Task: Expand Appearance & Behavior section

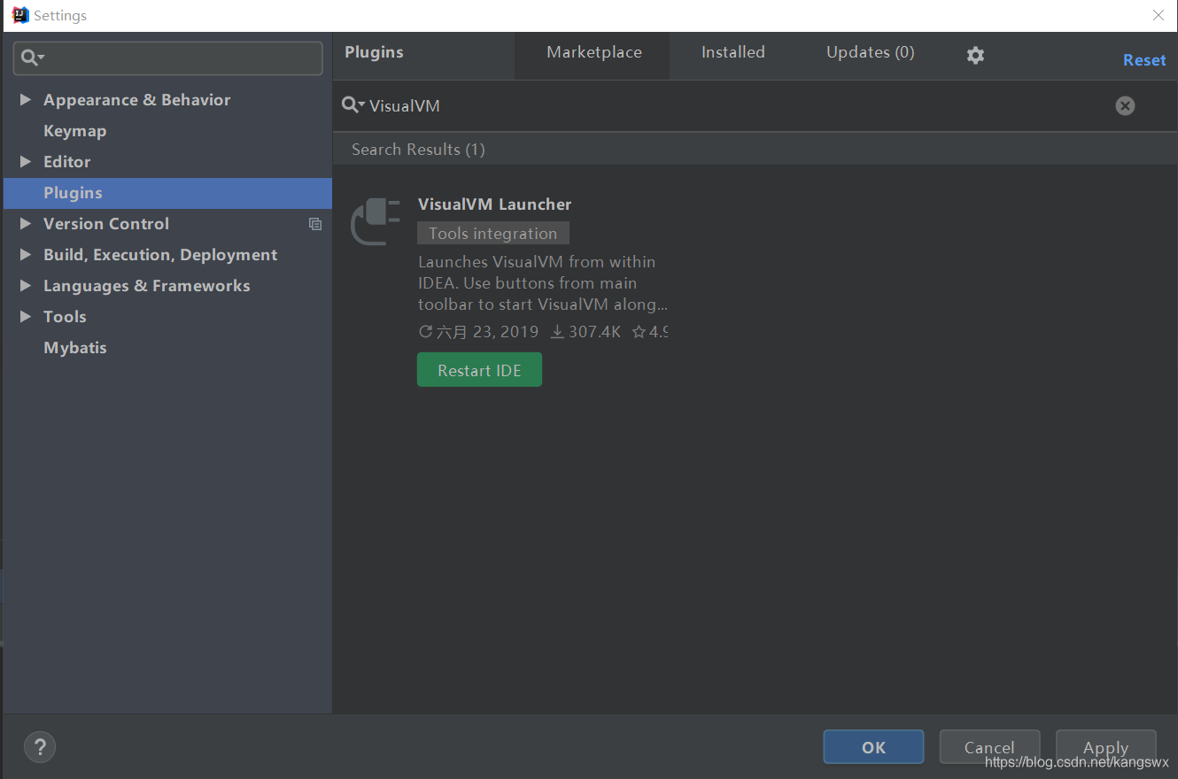Action: coord(26,100)
